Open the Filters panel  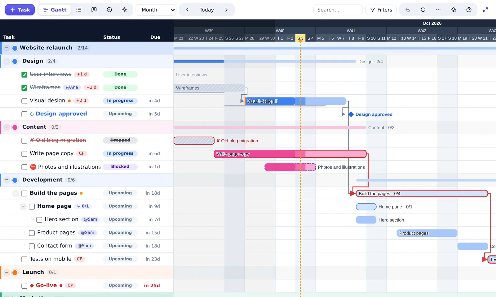click(x=381, y=10)
